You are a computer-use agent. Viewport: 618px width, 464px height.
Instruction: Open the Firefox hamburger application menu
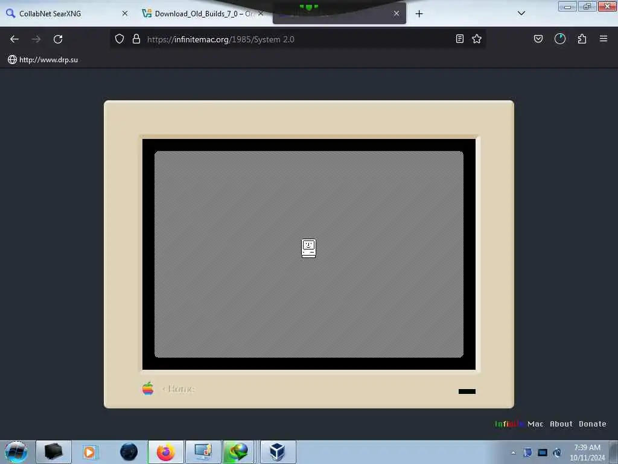604,39
